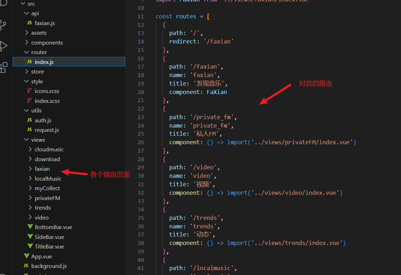Click JS icon of faxian.js
Viewport: 401px width, 275px height.
(29, 23)
